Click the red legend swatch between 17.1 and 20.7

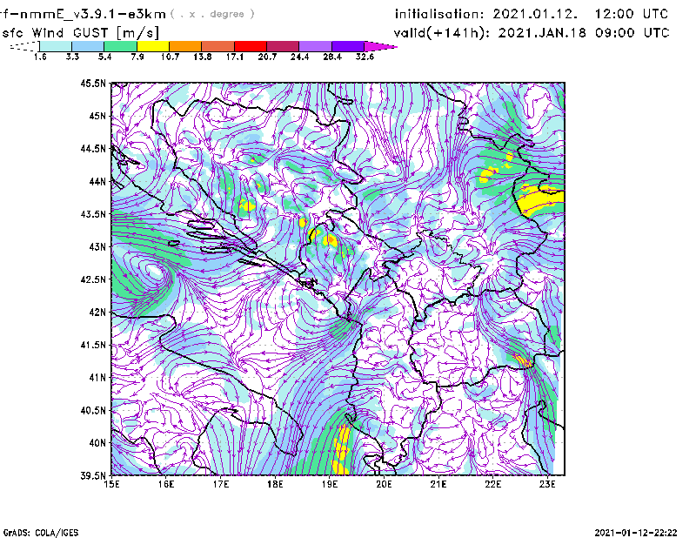pyautogui.click(x=251, y=46)
